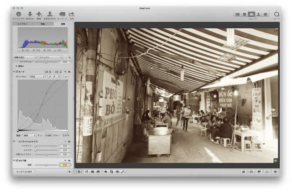Select the gray point eyedropper in Curves
The image size is (292, 192).
pos(54,77)
